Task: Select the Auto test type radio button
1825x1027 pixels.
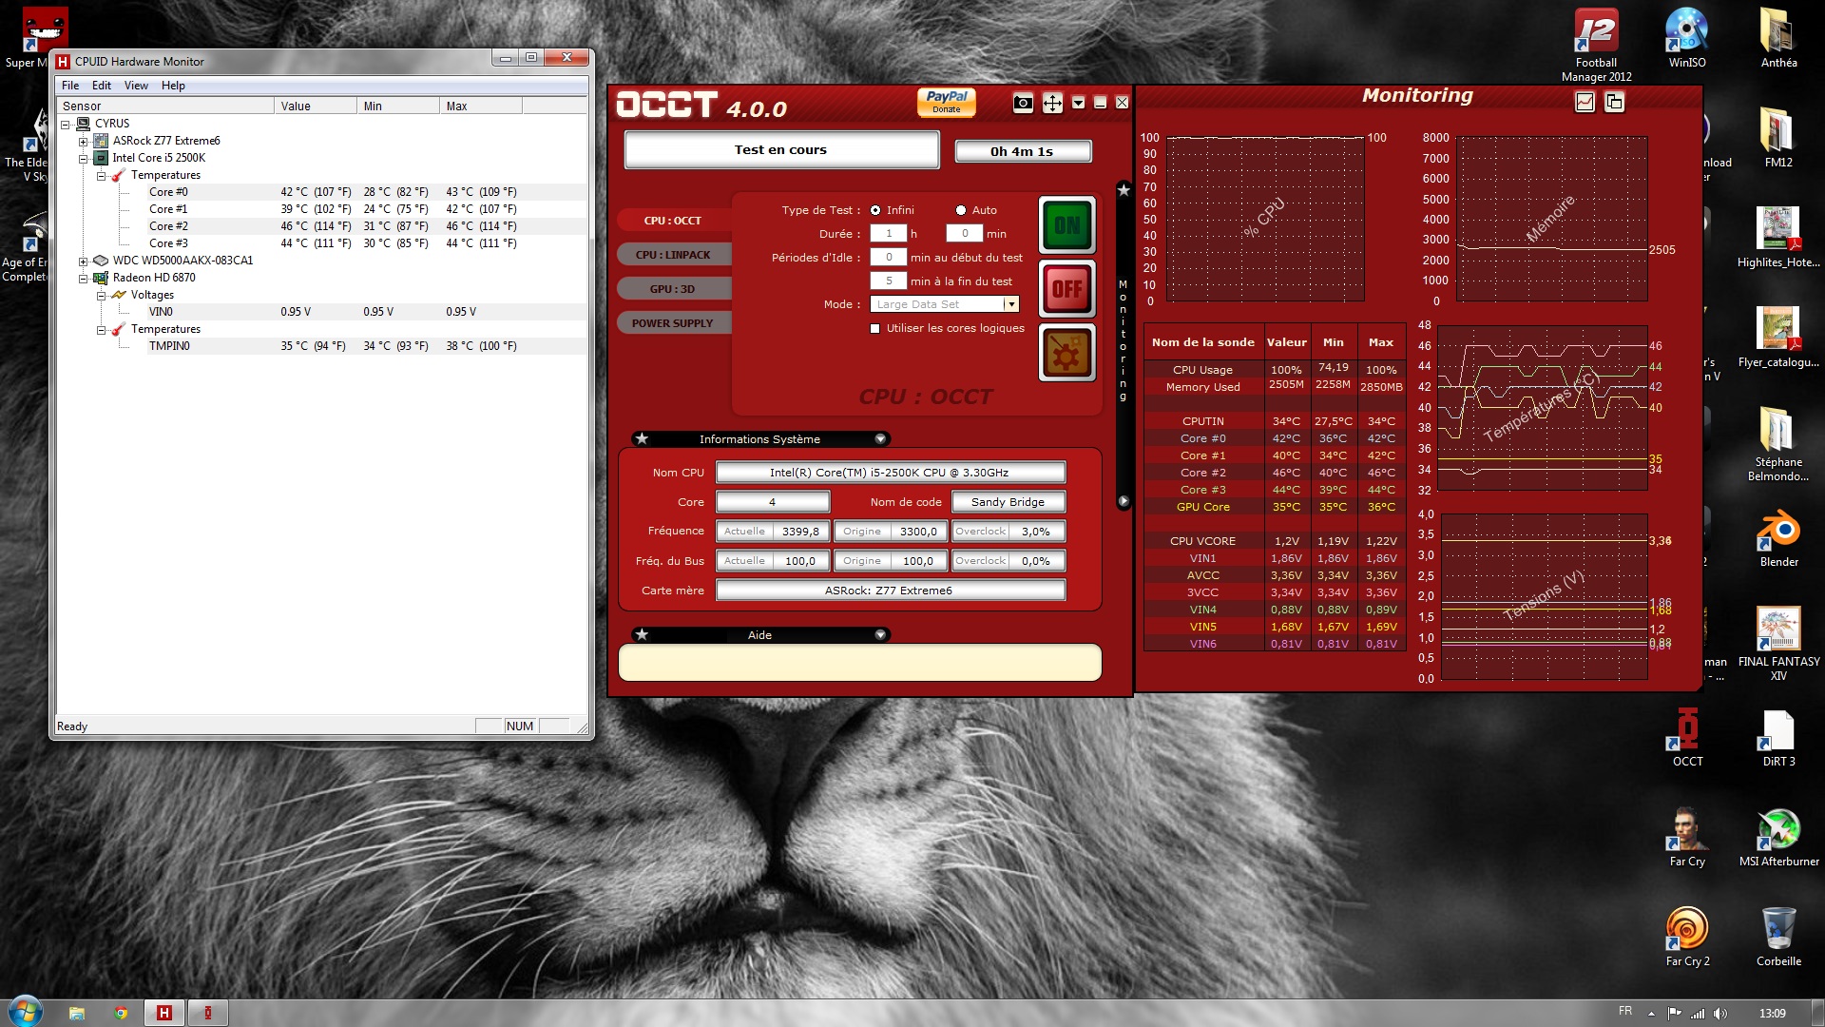Action: 961,210
